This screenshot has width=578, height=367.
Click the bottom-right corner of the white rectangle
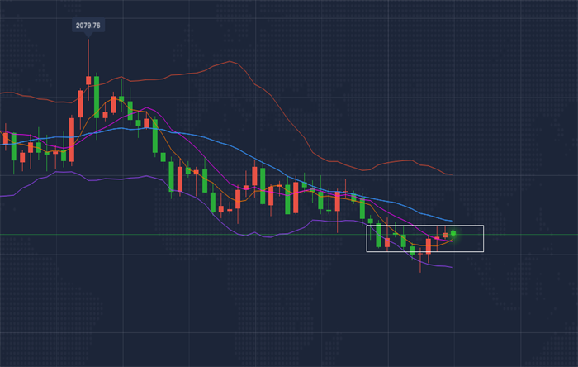(483, 250)
